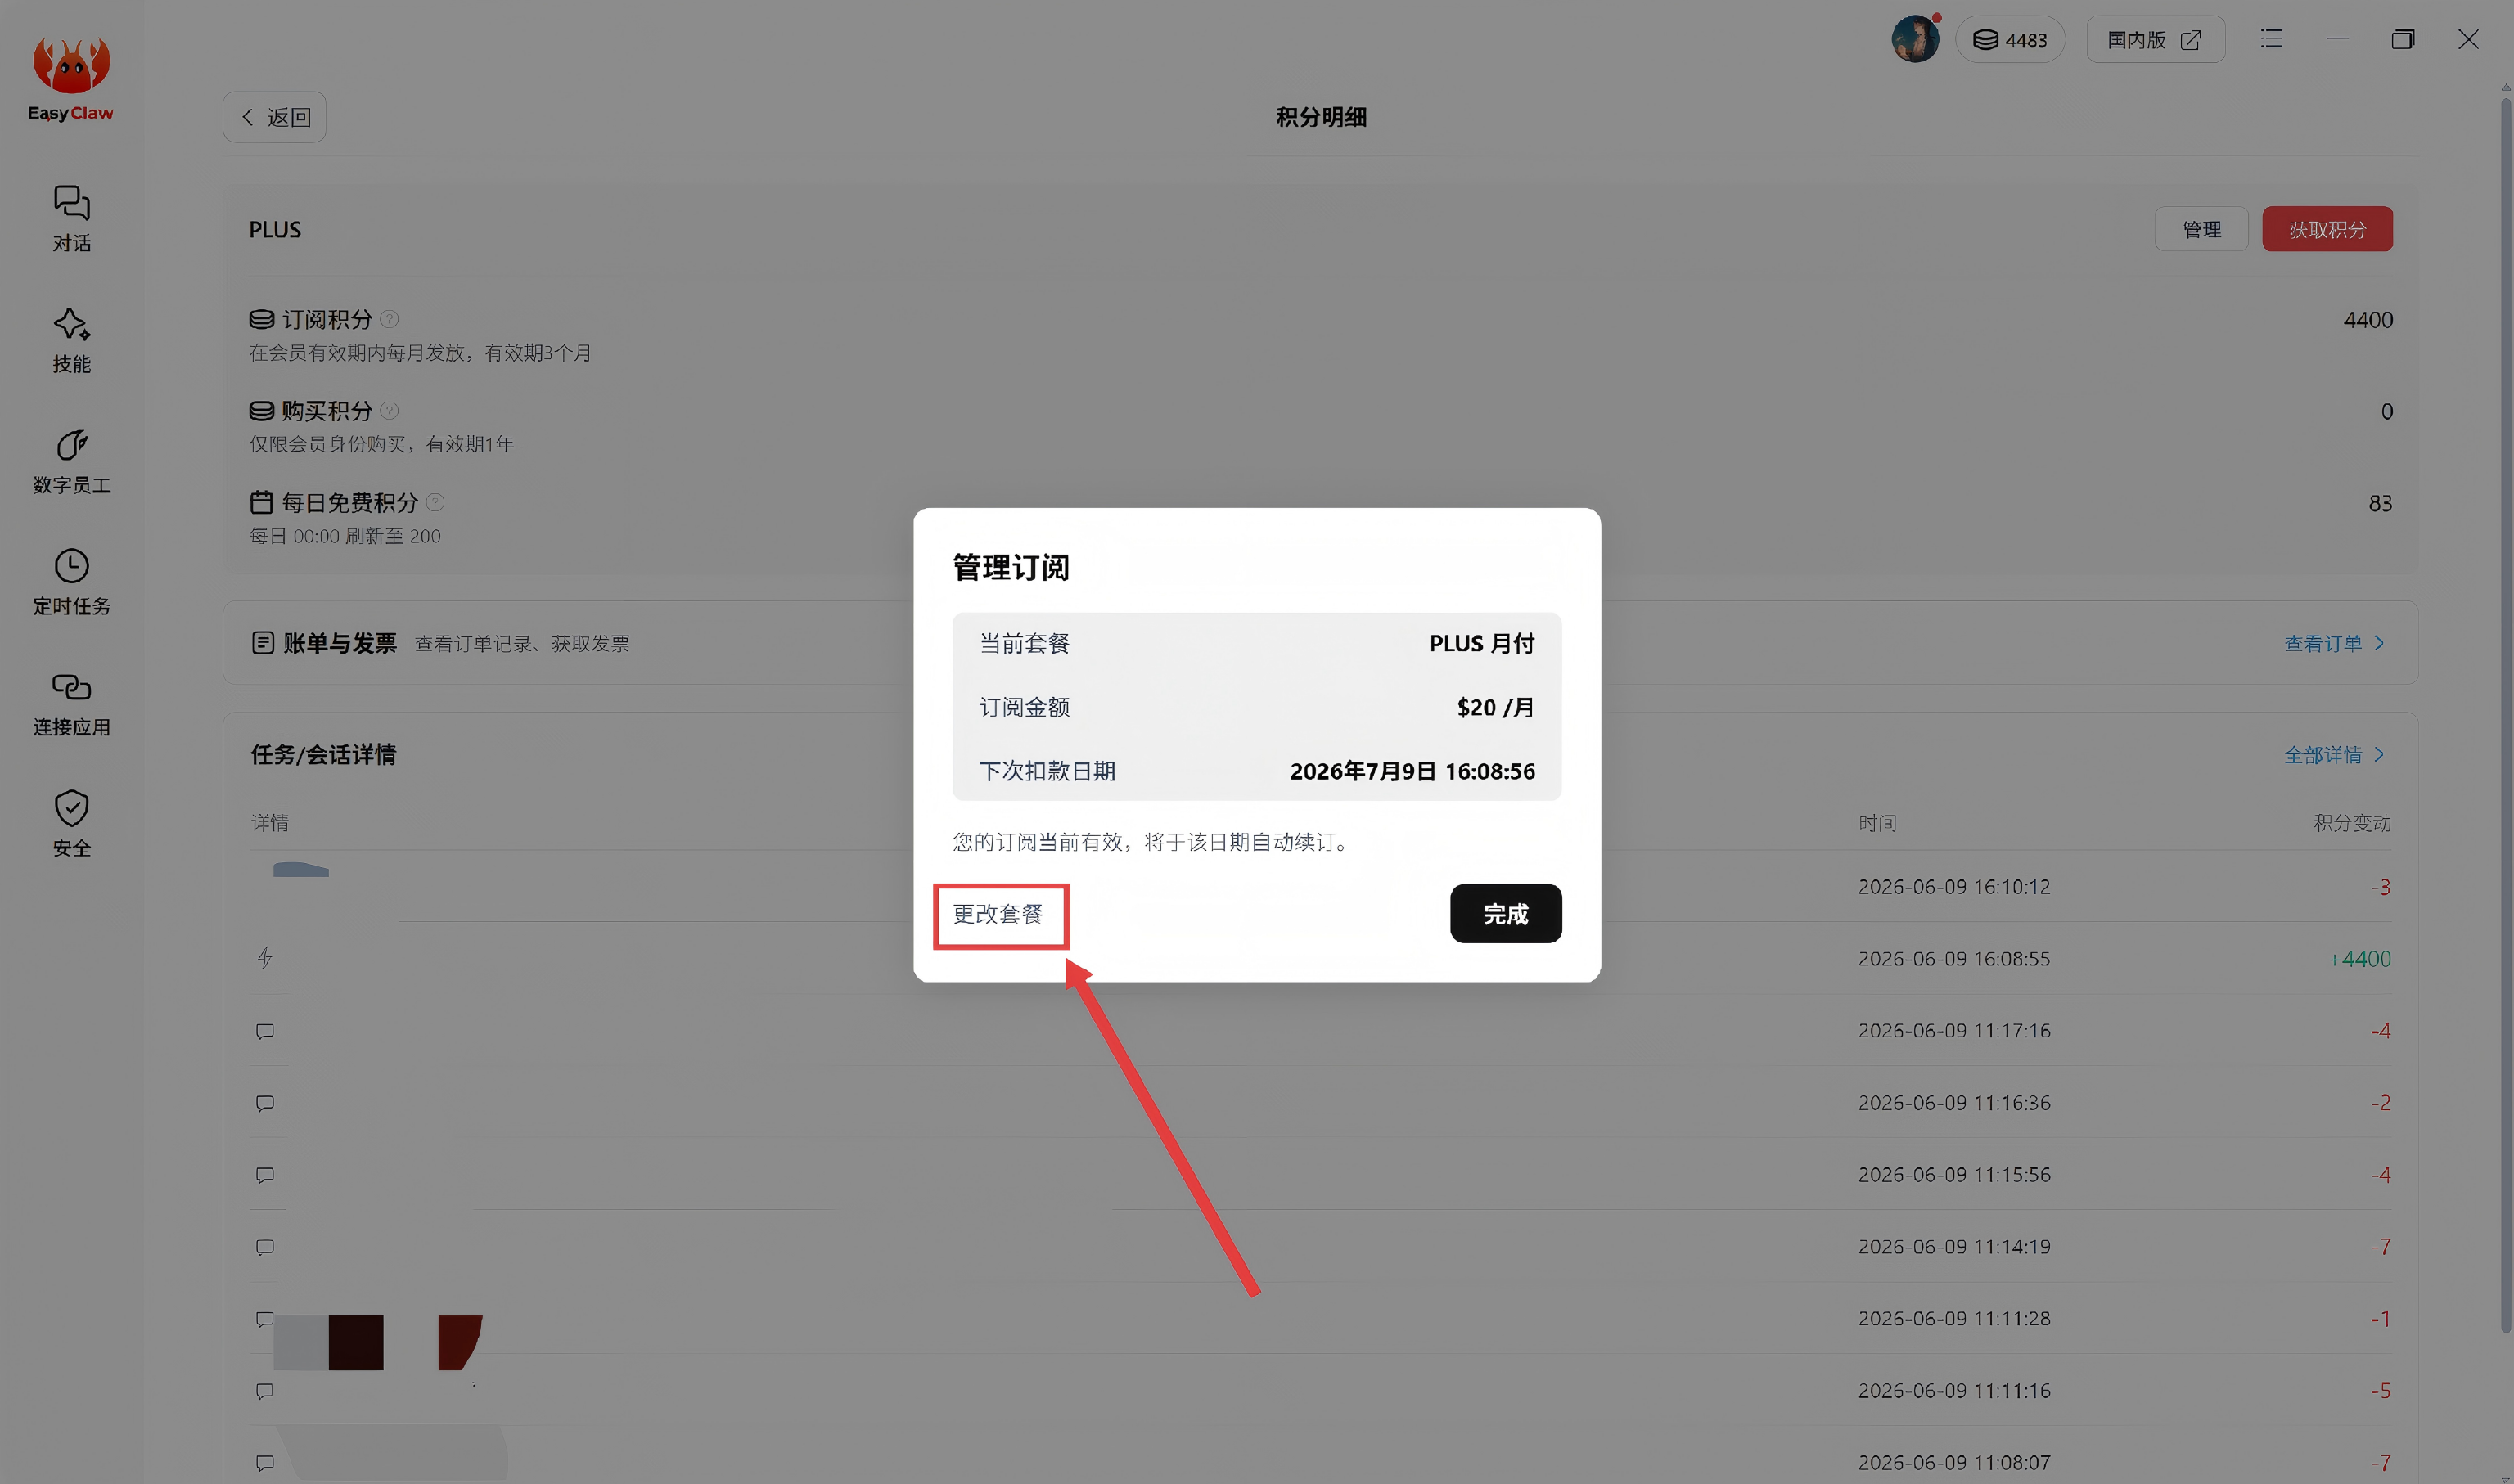The width and height of the screenshot is (2514, 1484).
Task: Click the 详情 column header
Action: (270, 823)
